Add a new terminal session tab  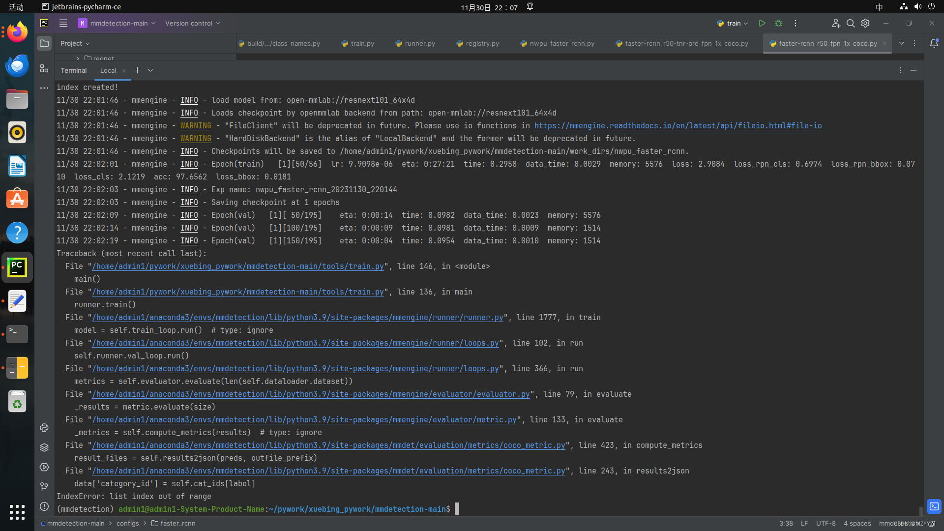pyautogui.click(x=138, y=70)
